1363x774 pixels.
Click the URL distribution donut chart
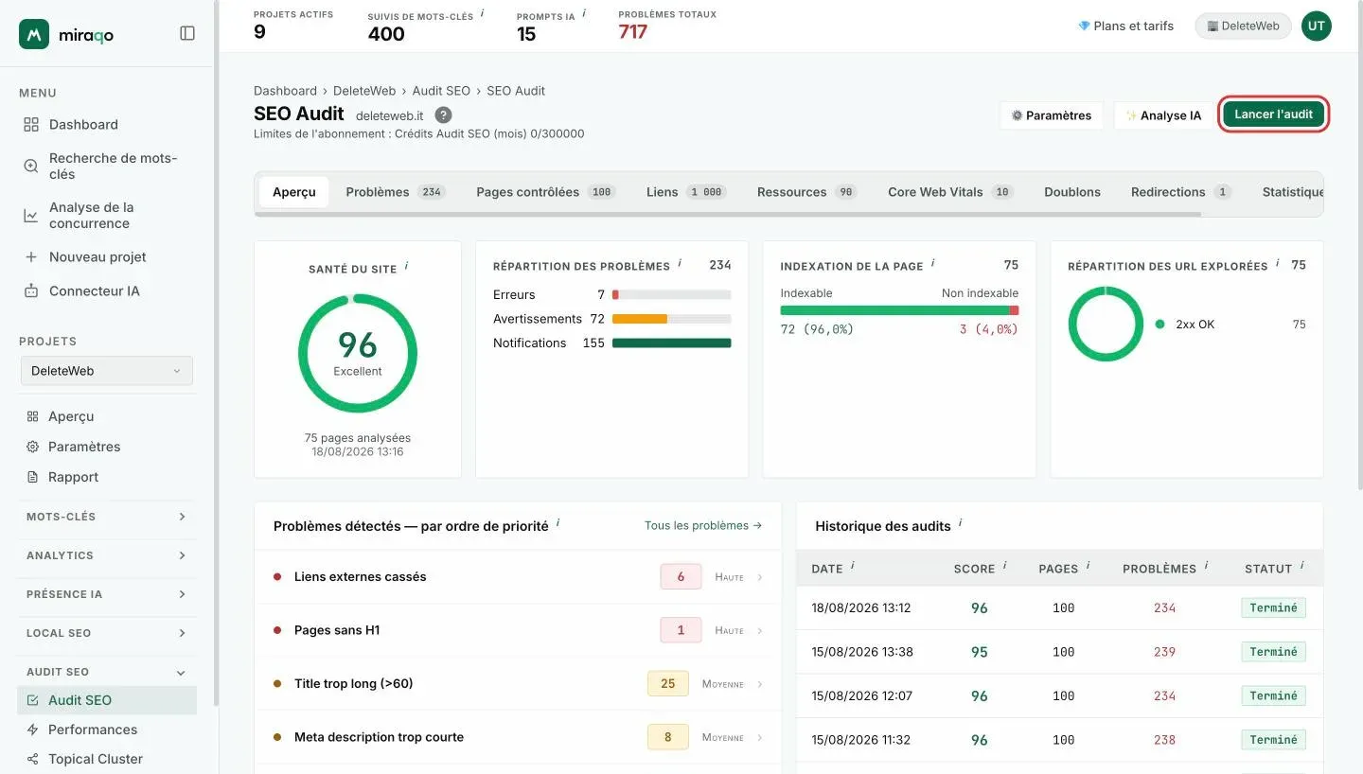pyautogui.click(x=1106, y=324)
